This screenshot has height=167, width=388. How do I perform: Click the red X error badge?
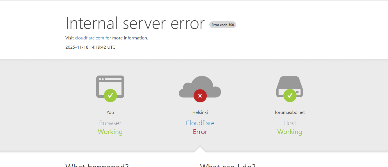coord(200,96)
